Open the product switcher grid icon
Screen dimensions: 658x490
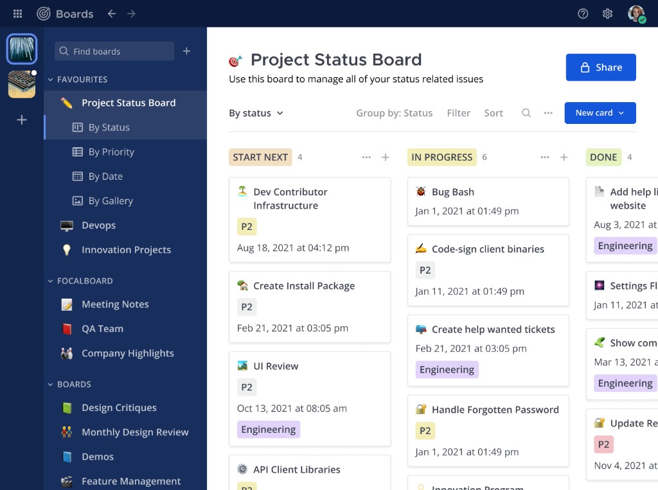(17, 14)
